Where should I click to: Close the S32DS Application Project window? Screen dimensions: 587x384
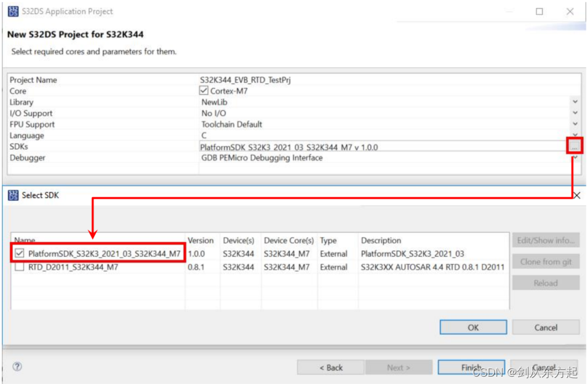570,12
